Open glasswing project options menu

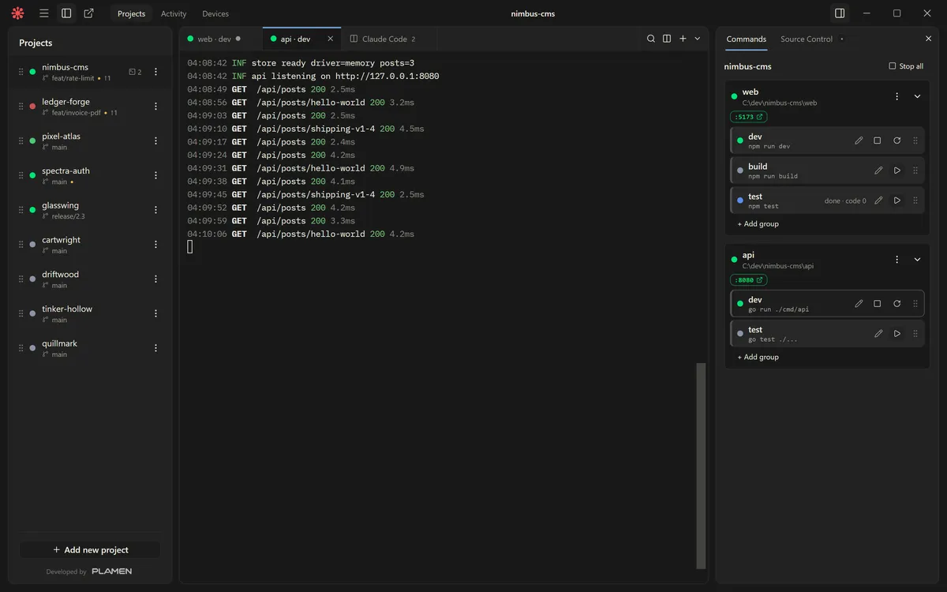tap(155, 210)
